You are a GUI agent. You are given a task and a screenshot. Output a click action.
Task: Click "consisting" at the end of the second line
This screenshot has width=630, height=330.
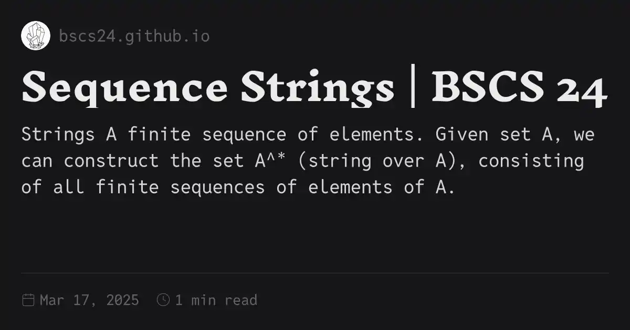coord(531,161)
